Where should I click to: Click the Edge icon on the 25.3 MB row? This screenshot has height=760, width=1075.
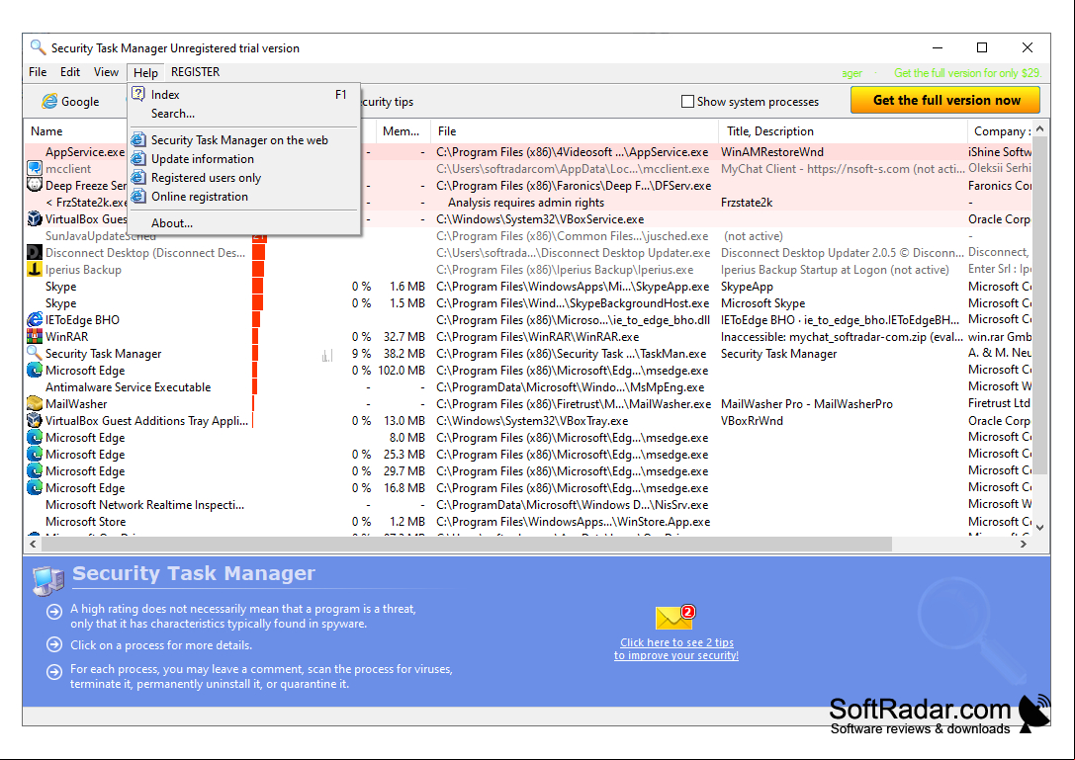35,454
